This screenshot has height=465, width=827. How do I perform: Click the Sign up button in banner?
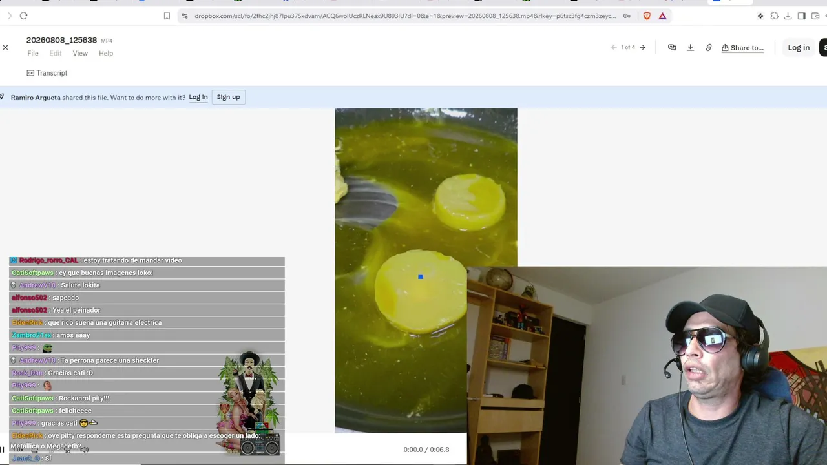[228, 97]
